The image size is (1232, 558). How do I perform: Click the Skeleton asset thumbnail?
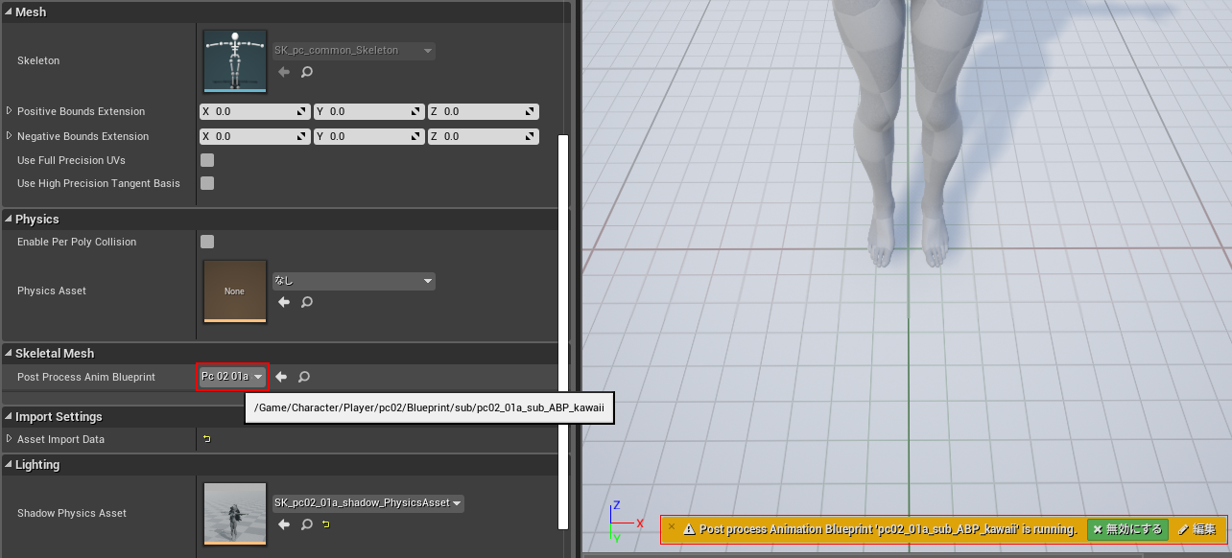click(x=235, y=60)
